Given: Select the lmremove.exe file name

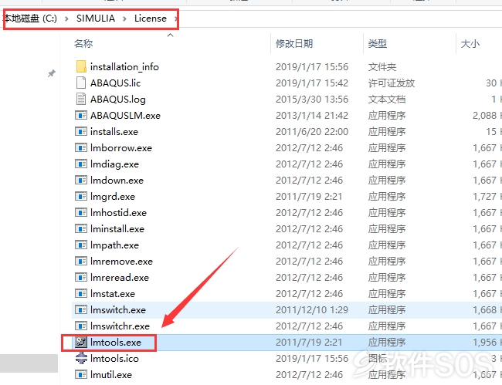Looking at the screenshot, I should pos(122,262).
